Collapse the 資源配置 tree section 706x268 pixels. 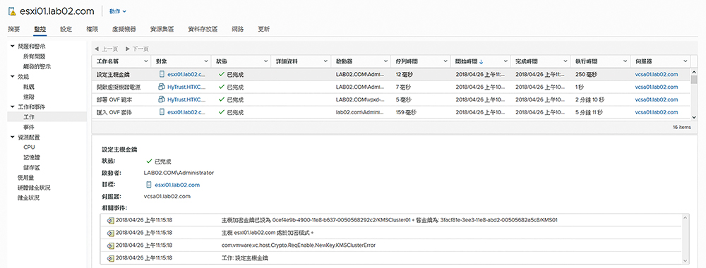point(12,137)
